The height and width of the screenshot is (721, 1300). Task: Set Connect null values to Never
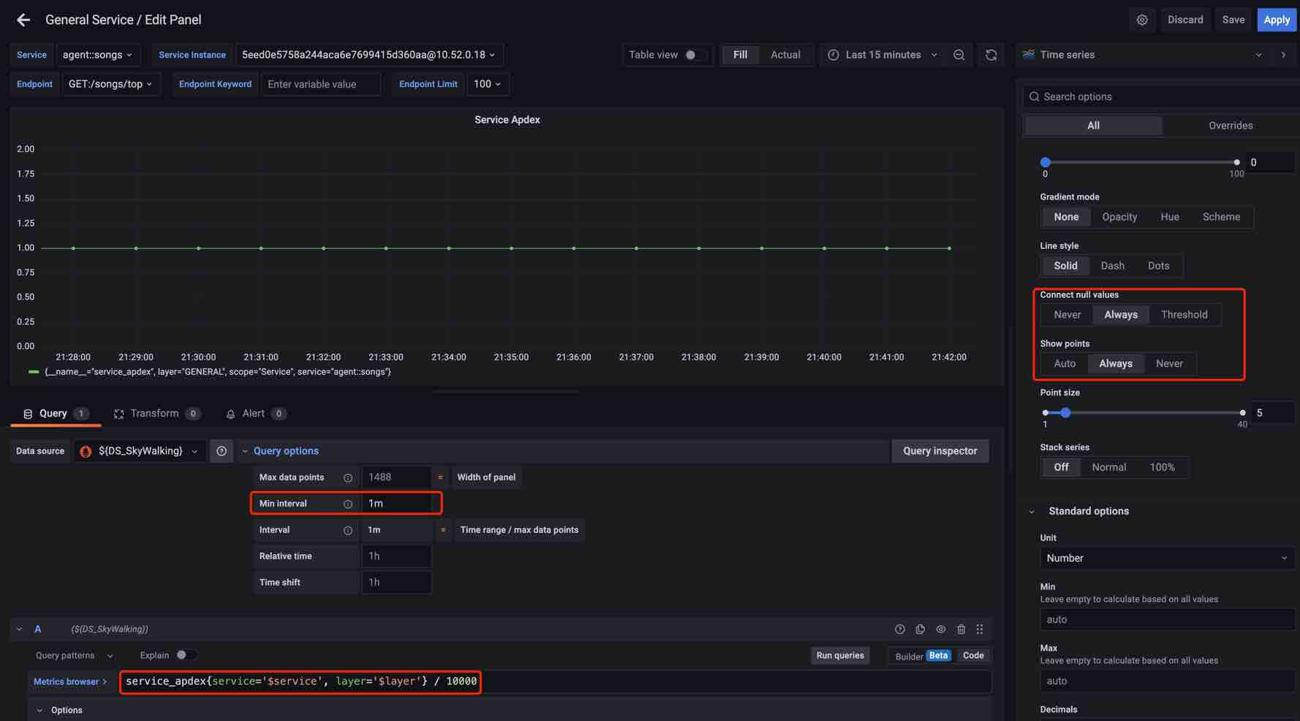click(1067, 315)
